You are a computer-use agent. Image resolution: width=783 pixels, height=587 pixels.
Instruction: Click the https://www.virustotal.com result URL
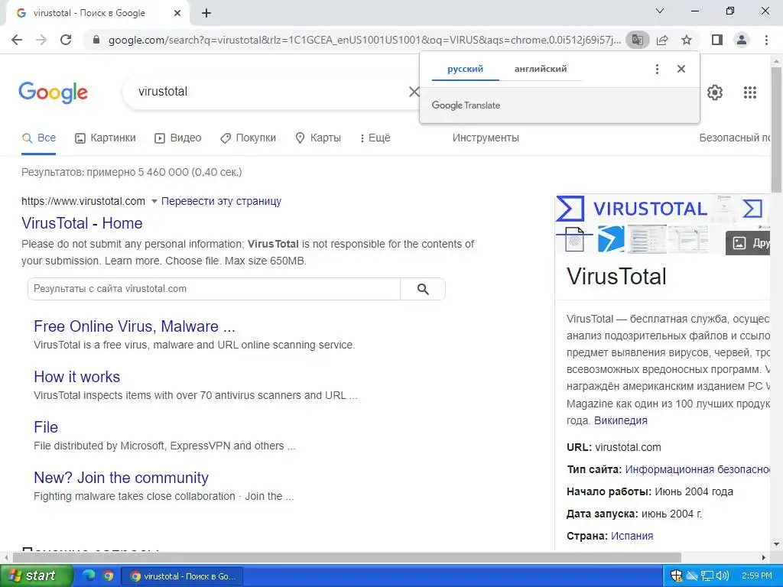(83, 201)
